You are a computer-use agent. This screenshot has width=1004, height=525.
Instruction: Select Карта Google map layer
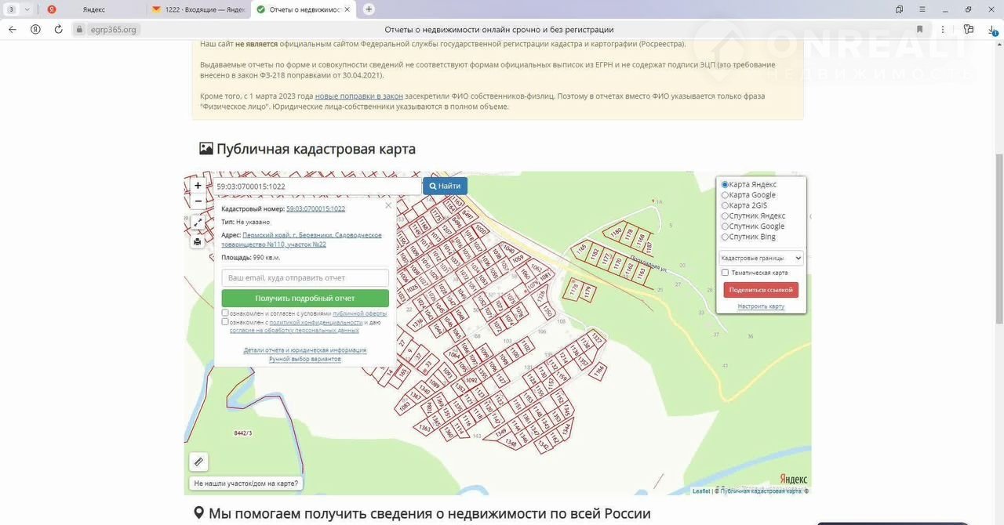coord(725,195)
